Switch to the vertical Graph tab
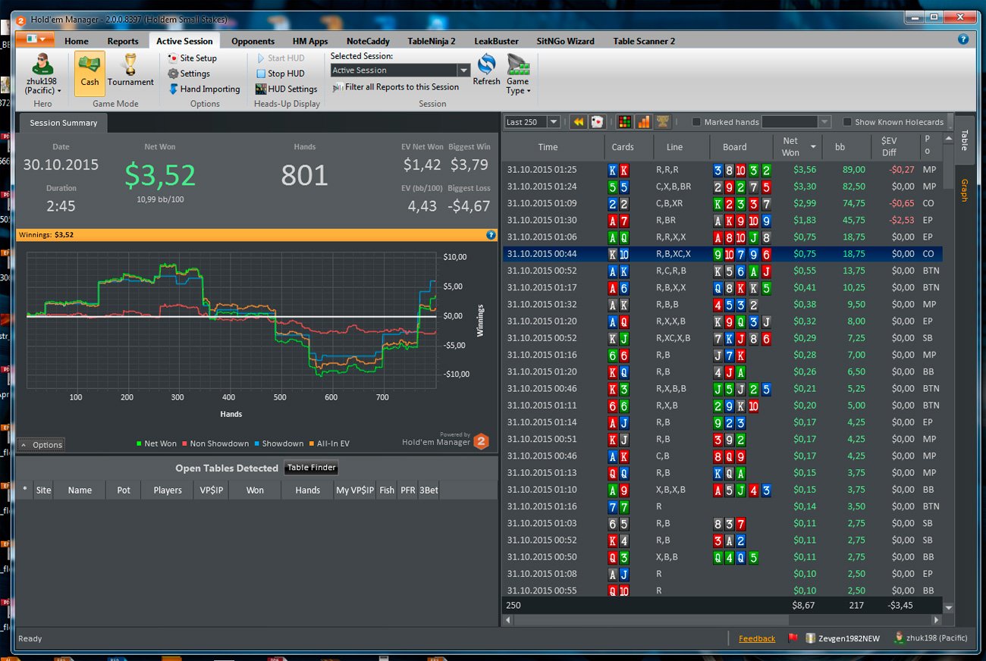986x661 pixels. 965,190
